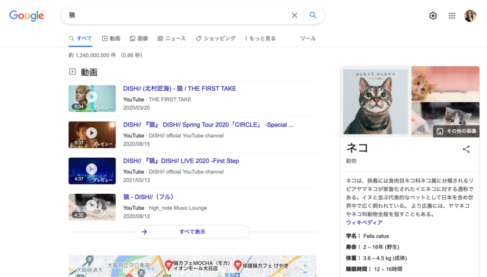Image resolution: width=487 pixels, height=277 pixels.
Task: Switch to the 画像 tab
Action: (x=139, y=38)
